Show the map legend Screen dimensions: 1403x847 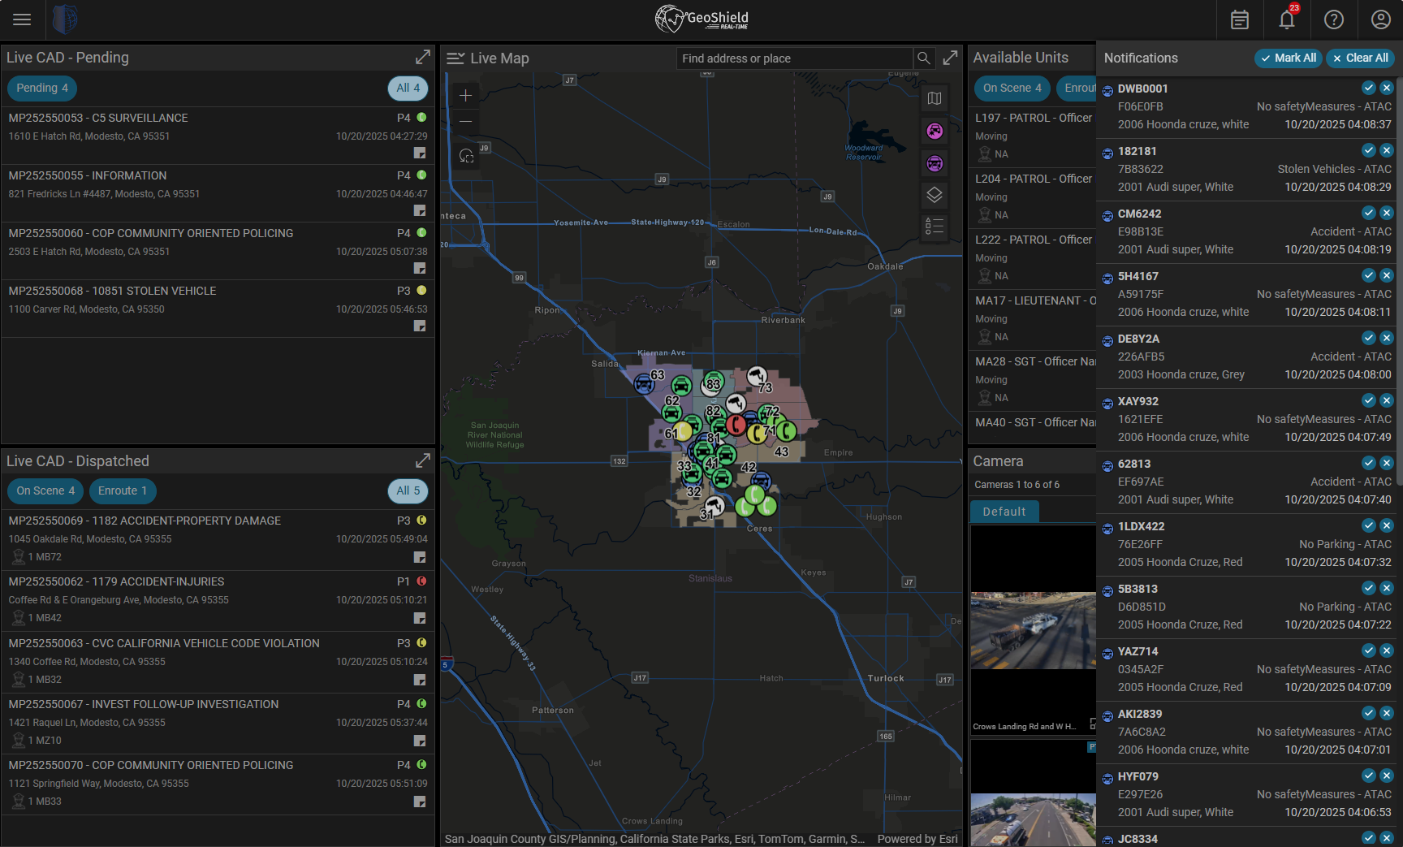click(x=935, y=227)
